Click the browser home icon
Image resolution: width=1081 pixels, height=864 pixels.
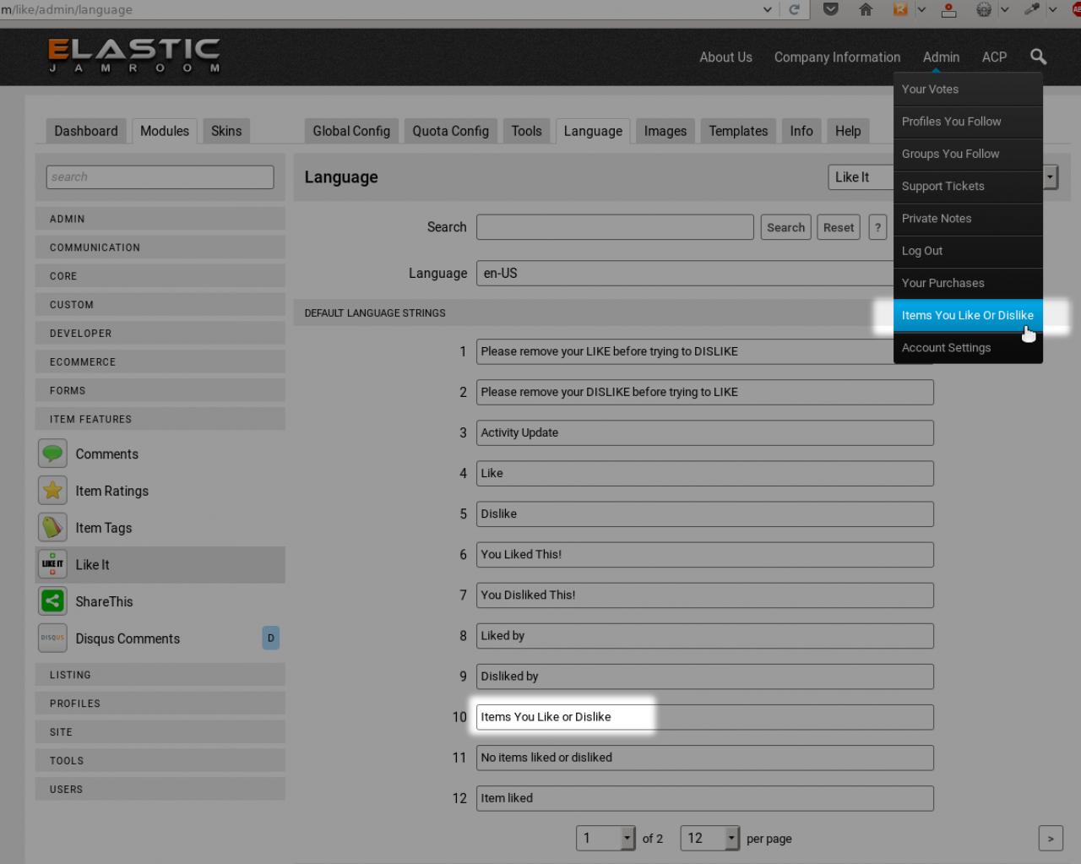point(866,9)
